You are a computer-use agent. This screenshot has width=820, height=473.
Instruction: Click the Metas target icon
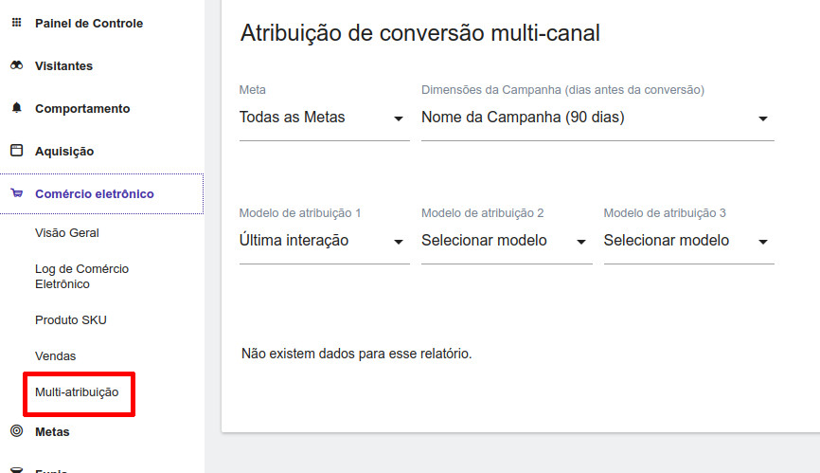[x=16, y=431]
